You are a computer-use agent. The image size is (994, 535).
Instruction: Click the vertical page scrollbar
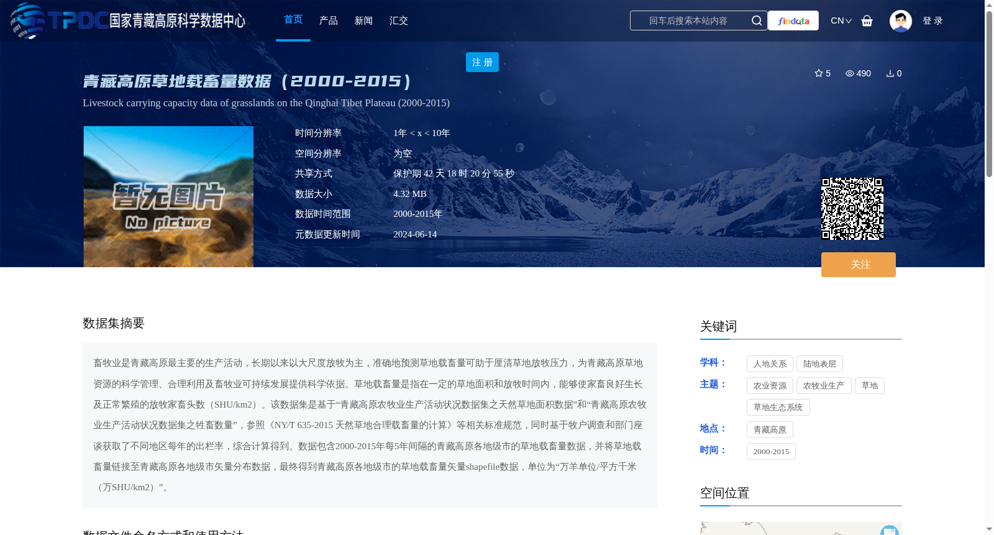click(989, 93)
